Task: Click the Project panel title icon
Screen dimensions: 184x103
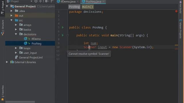Action: coord(8,1)
